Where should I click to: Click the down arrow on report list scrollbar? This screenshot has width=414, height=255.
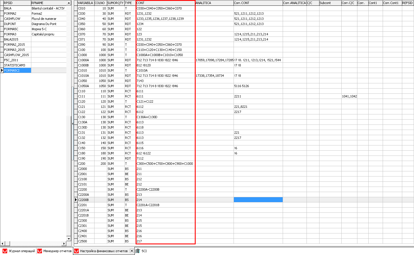(x=69, y=239)
